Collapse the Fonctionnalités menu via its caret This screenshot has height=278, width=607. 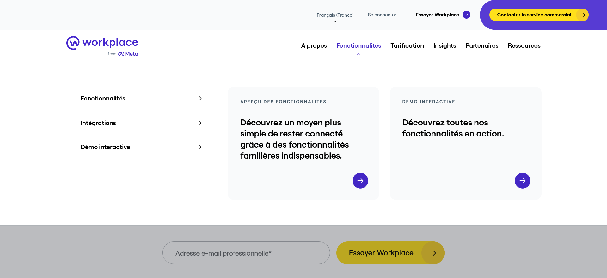coord(359,54)
